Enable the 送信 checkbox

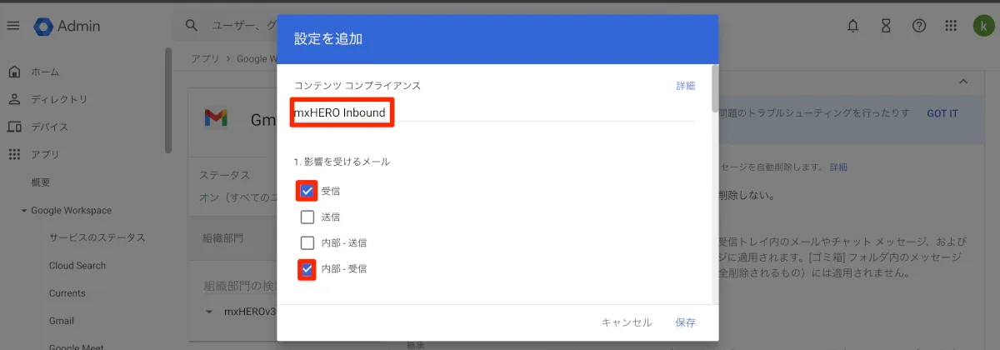[307, 217]
